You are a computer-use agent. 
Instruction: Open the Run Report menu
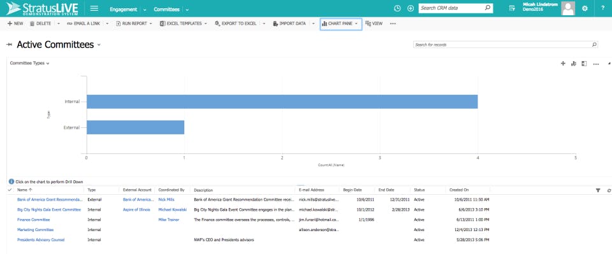point(134,24)
